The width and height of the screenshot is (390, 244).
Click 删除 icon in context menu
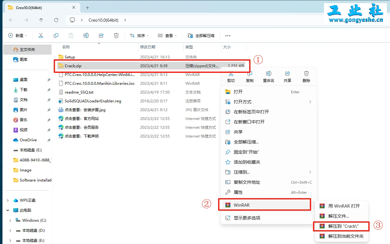point(306,73)
